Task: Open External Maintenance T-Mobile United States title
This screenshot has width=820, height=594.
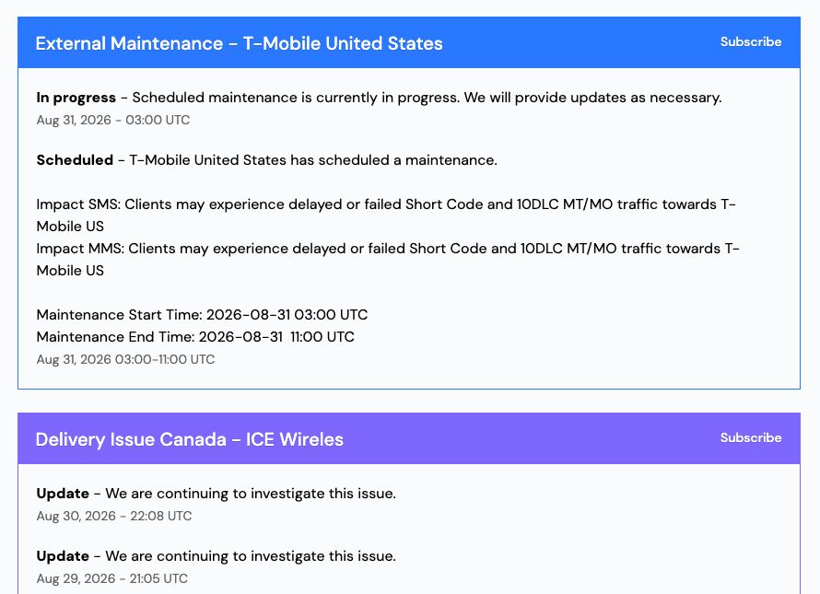Action: point(239,43)
